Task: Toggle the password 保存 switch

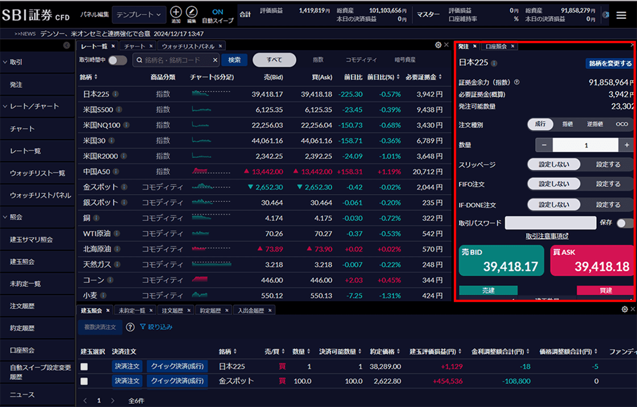Action: point(624,223)
